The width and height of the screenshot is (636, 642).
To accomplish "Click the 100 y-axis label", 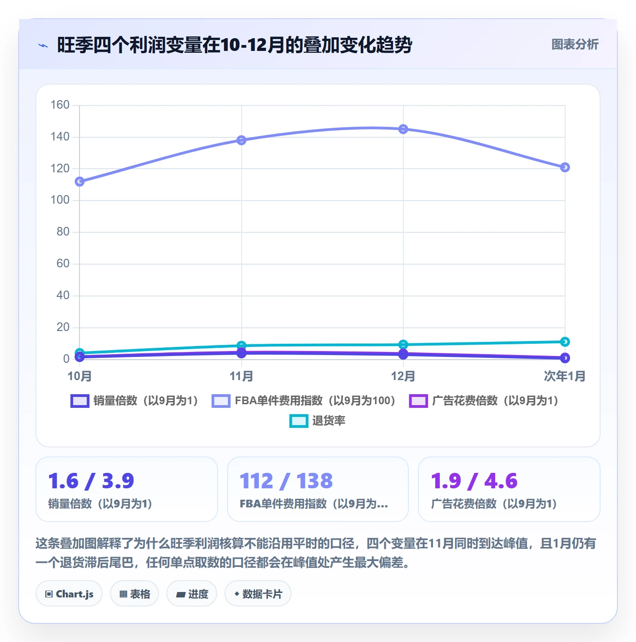I will pos(60,200).
